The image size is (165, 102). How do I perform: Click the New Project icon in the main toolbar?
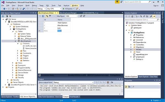coord(13,9)
